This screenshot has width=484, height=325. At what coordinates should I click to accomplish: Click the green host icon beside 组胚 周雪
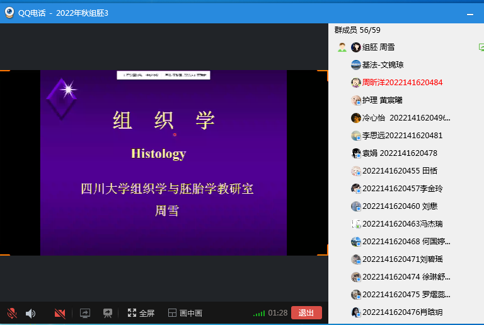[342, 47]
